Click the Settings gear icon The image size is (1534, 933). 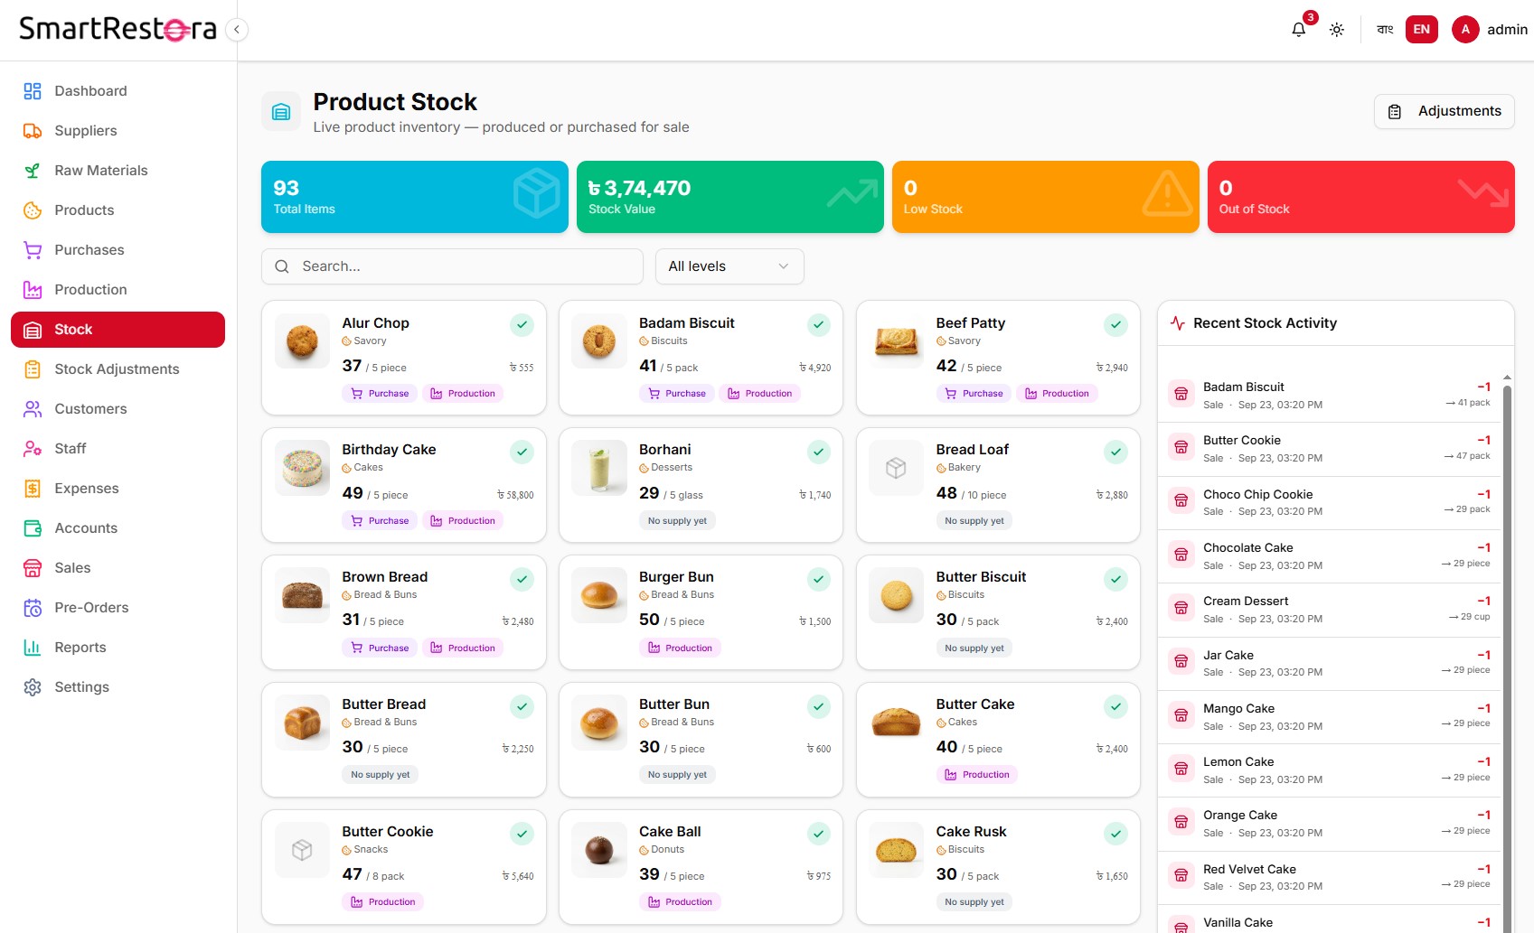[33, 687]
